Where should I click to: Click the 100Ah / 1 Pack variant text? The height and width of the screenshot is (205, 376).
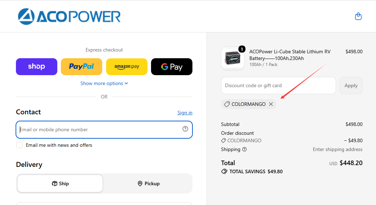point(263,65)
